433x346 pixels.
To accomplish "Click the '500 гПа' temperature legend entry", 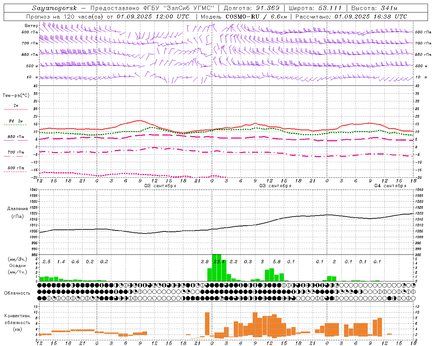I will [x=16, y=168].
